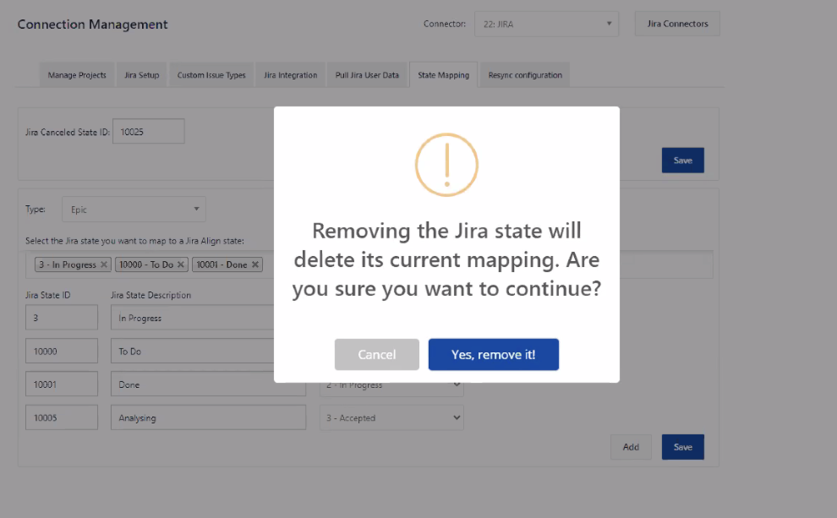Confirm with Yes, remove it! button

[x=493, y=354]
